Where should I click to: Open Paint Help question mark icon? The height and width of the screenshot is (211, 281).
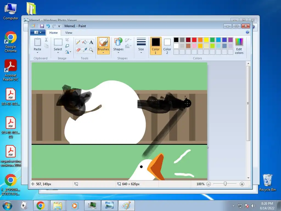[248, 32]
